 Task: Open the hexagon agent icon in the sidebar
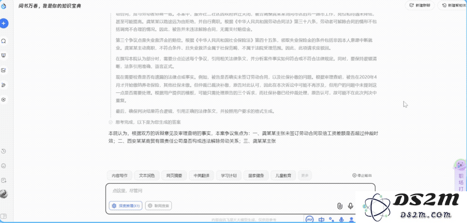(x=4, y=100)
